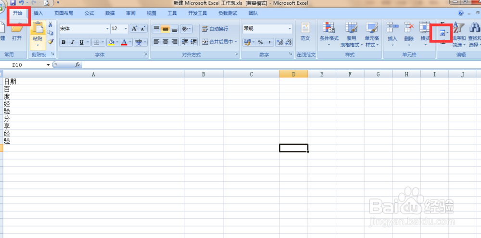
Task: Click the Fill down arrow icon in editing group
Action: tap(443, 33)
